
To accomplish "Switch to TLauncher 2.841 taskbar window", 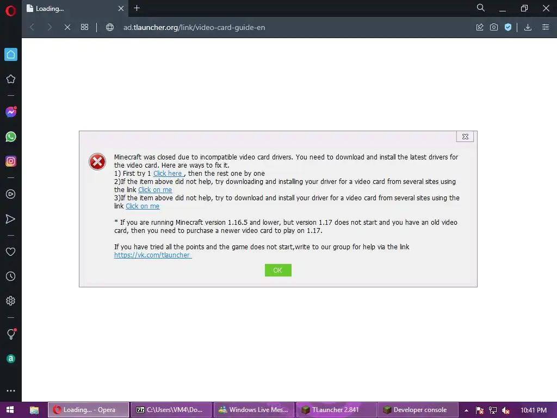I will pos(337,410).
